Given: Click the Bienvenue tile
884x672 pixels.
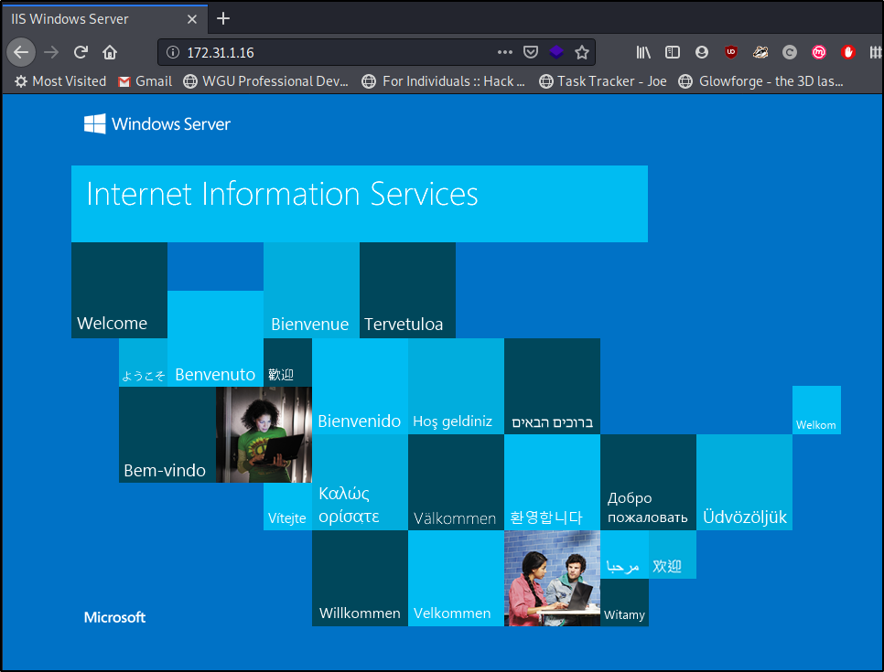Looking at the screenshot, I should pyautogui.click(x=311, y=290).
